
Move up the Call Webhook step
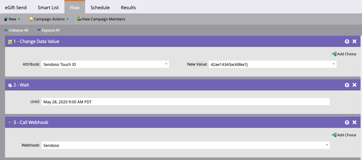[x=347, y=122]
